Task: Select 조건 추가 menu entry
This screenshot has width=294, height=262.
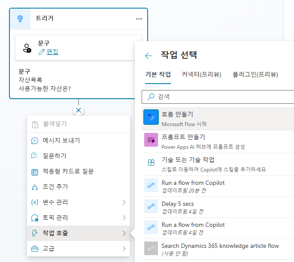Action: coord(55,187)
